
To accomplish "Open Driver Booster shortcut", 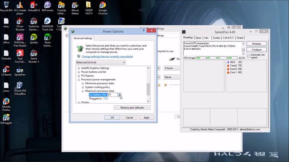I will click(20, 24).
